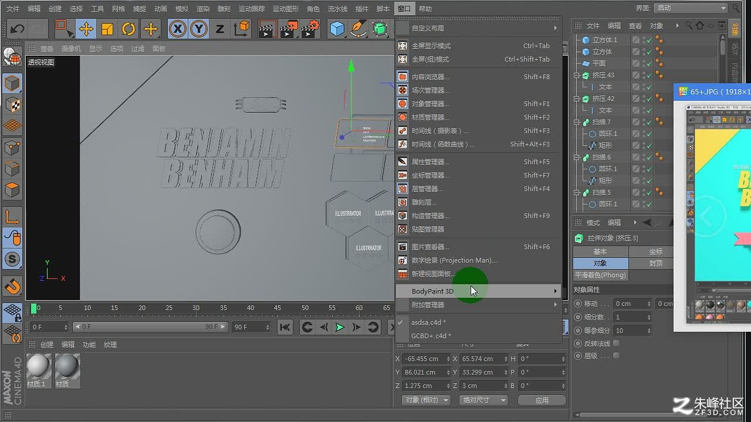Select the Move tool icon
Image resolution: width=751 pixels, height=422 pixels.
coord(86,29)
